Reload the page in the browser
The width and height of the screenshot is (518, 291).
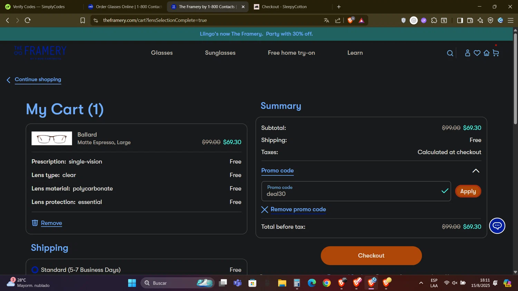click(x=28, y=20)
